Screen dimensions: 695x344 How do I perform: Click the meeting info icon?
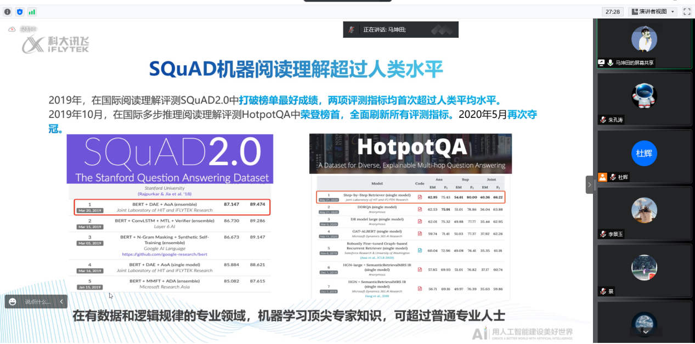point(6,12)
